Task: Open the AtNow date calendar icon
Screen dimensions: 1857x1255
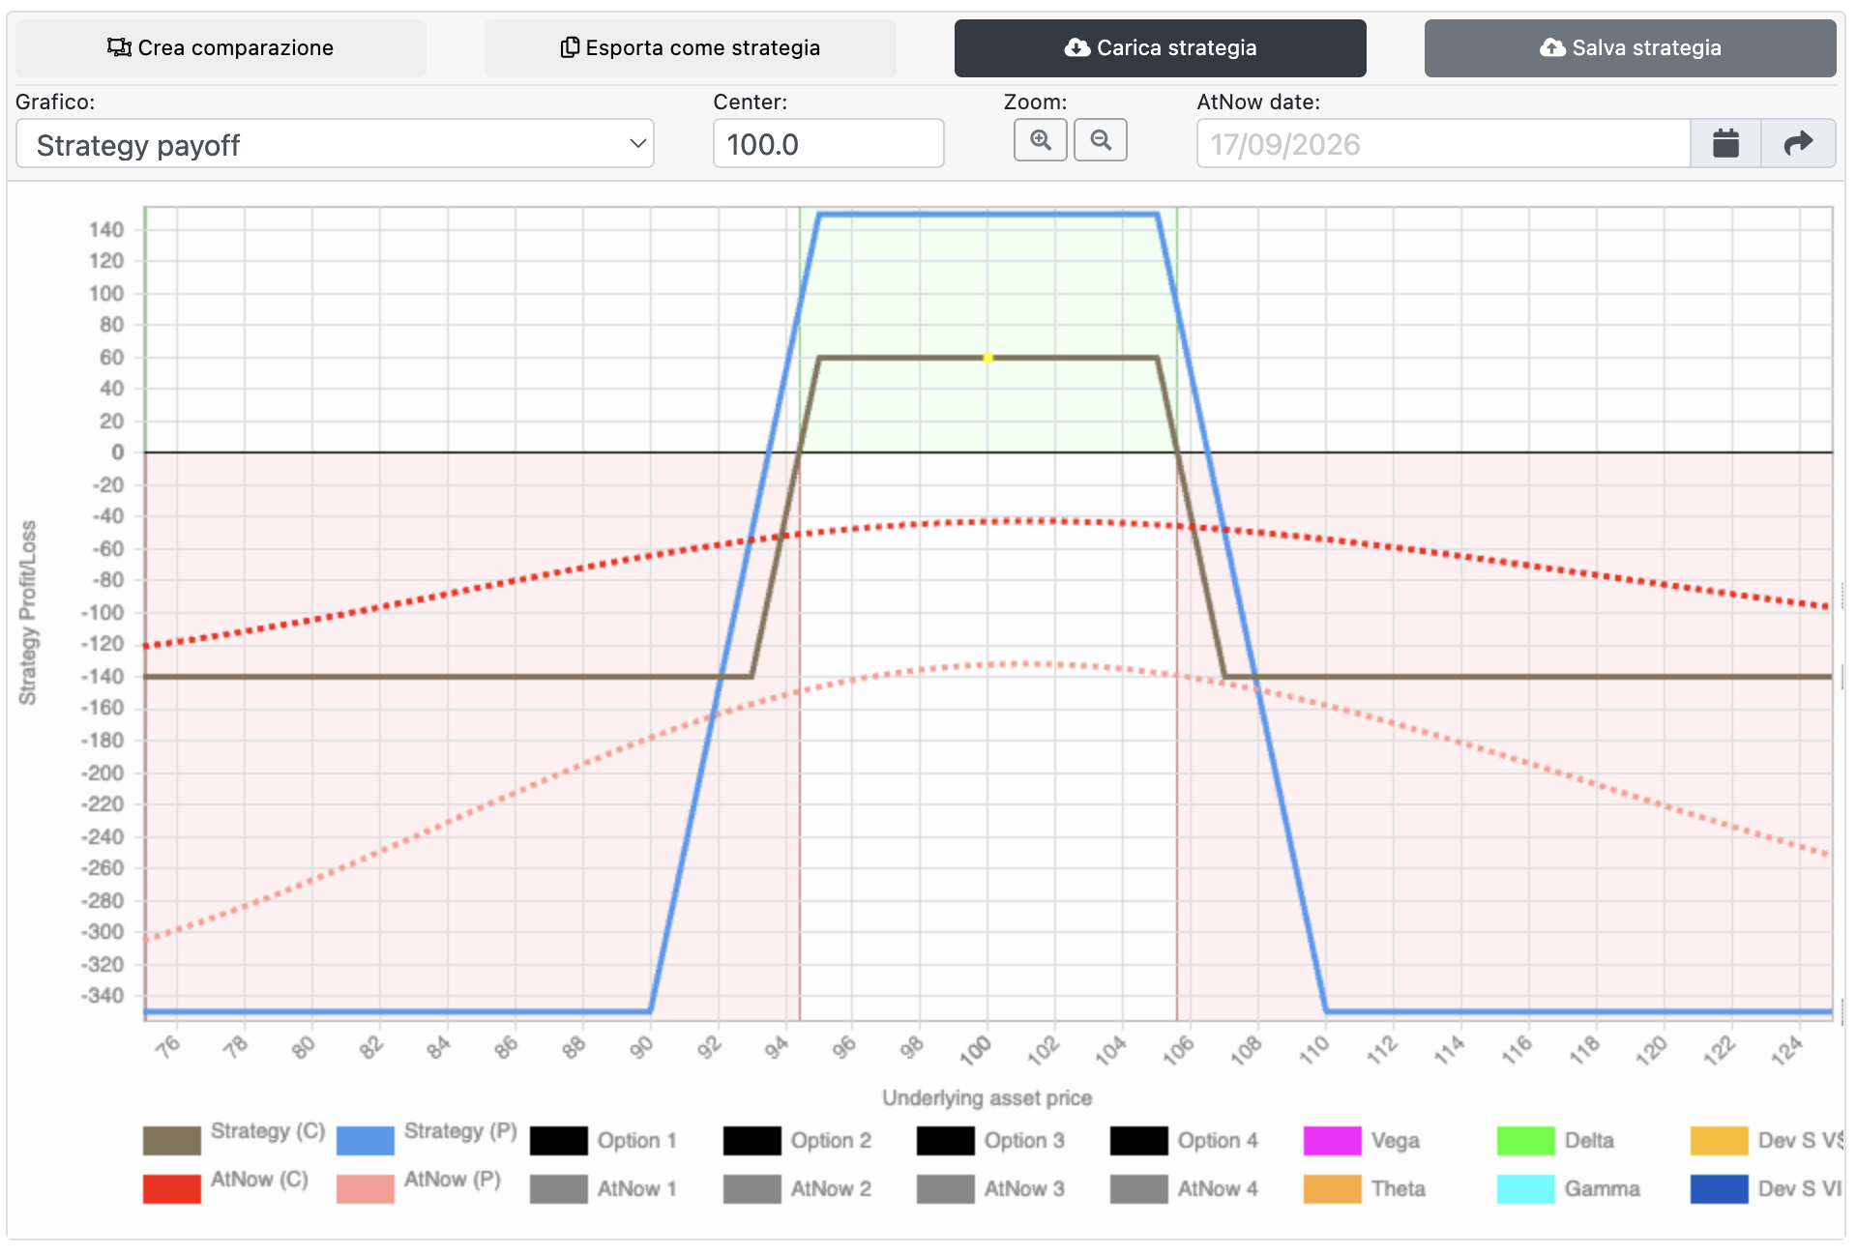Action: coord(1725,143)
